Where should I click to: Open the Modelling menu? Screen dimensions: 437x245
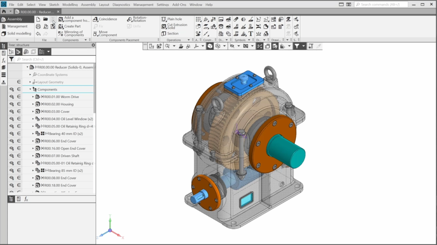(70, 5)
